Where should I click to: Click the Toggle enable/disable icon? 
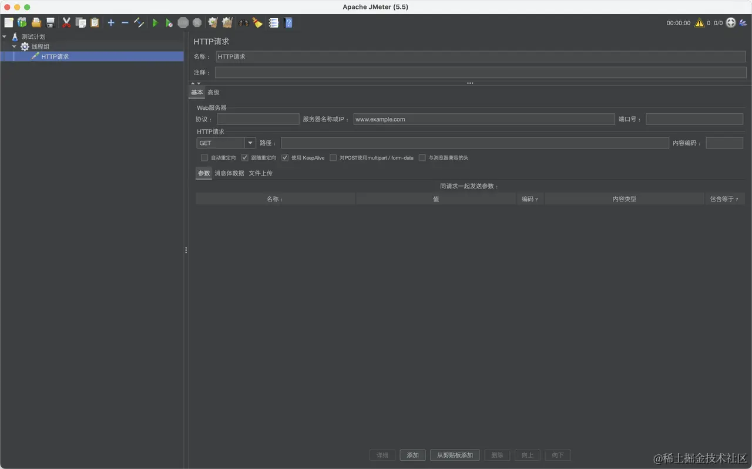click(x=139, y=23)
